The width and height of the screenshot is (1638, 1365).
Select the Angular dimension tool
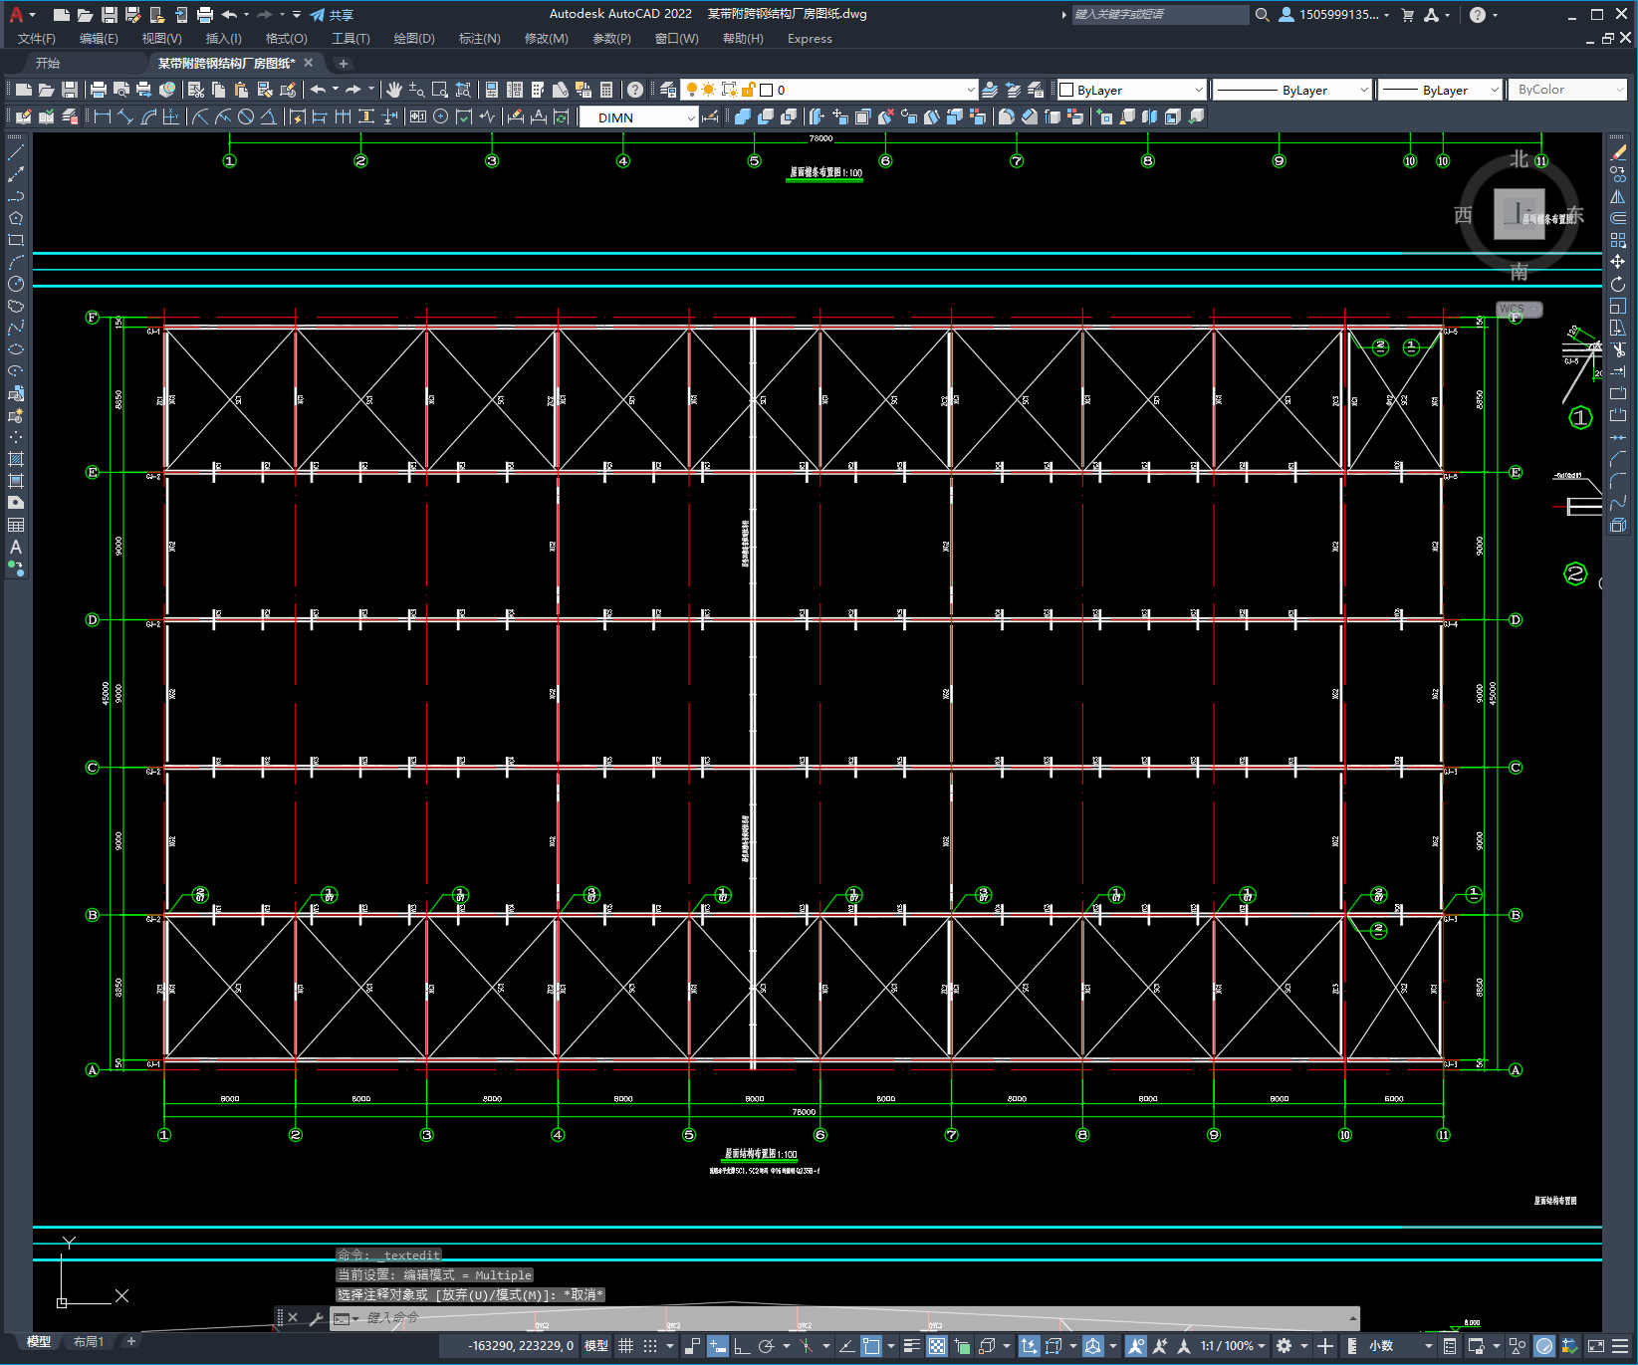269,116
